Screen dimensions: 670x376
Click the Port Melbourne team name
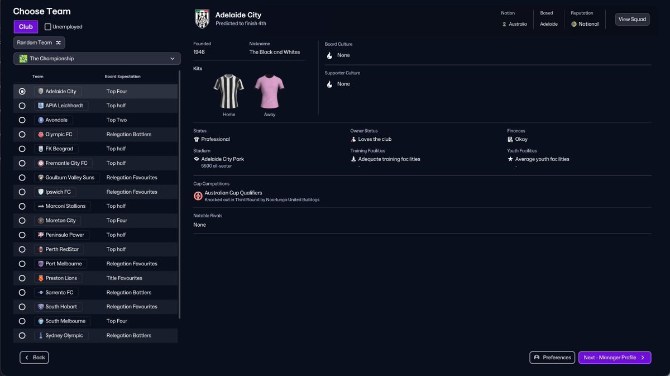(x=64, y=264)
